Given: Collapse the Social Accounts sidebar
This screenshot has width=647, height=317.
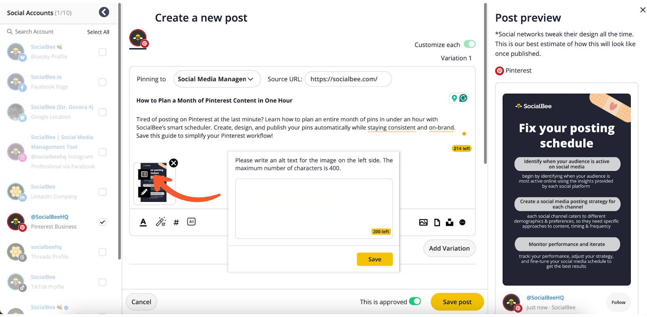Looking at the screenshot, I should click(x=104, y=13).
